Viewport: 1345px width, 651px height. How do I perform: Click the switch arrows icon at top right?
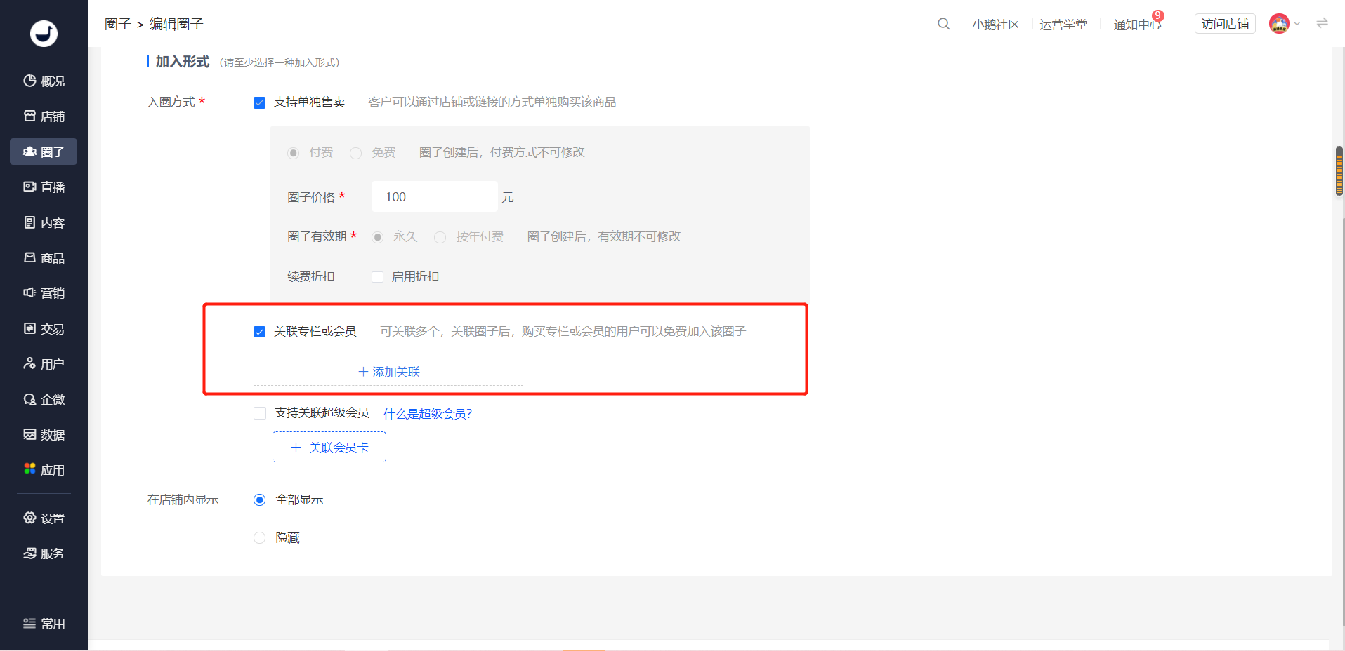point(1322,23)
